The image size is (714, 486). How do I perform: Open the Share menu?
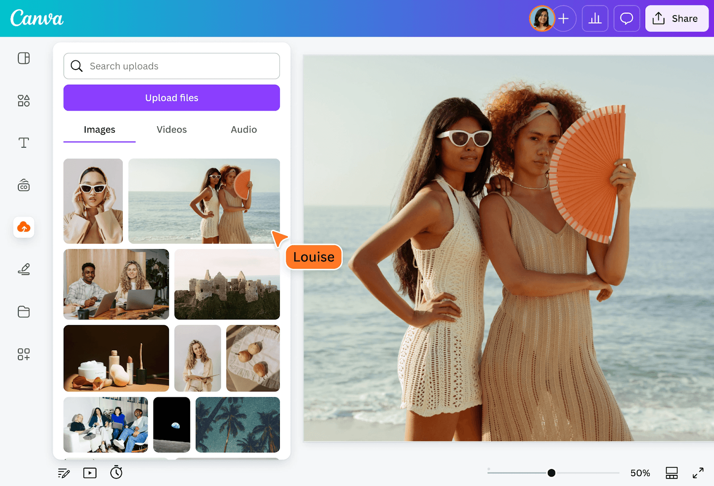pyautogui.click(x=677, y=18)
